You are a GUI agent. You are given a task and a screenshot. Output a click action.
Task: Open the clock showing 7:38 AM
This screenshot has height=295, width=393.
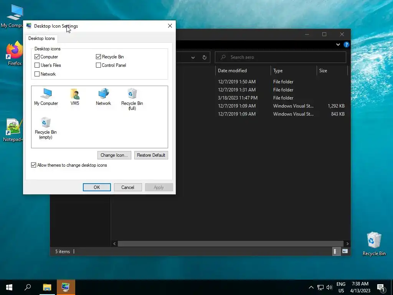360,287
